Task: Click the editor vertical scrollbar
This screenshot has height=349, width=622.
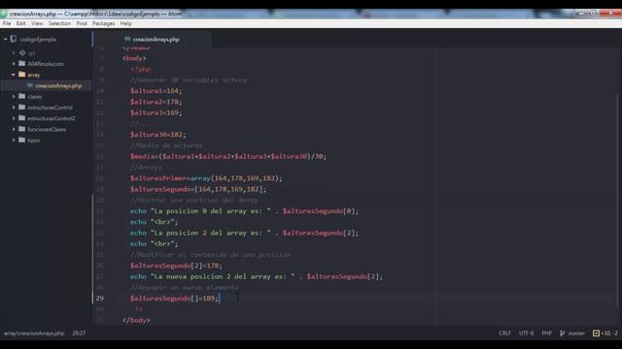Action: click(618, 200)
